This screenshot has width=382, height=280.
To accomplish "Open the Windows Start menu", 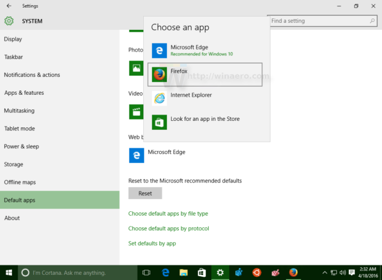I will [x=9, y=273].
